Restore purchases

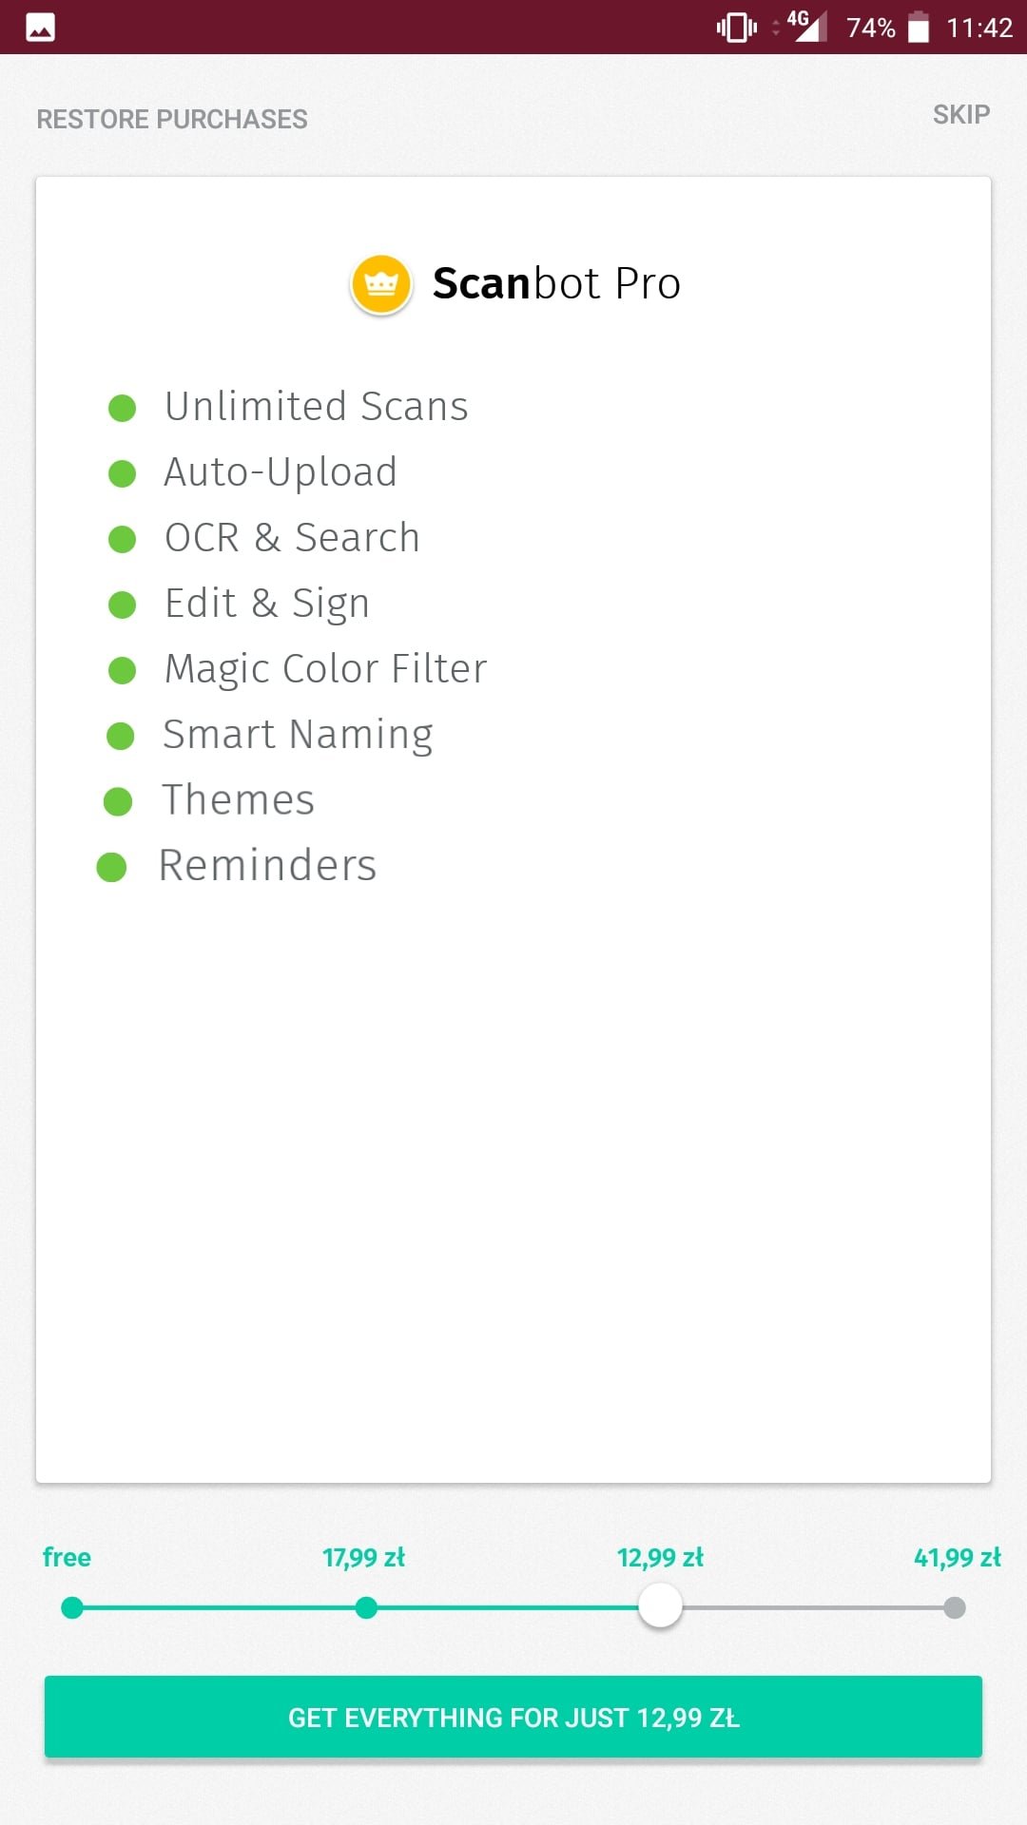pyautogui.click(x=172, y=119)
